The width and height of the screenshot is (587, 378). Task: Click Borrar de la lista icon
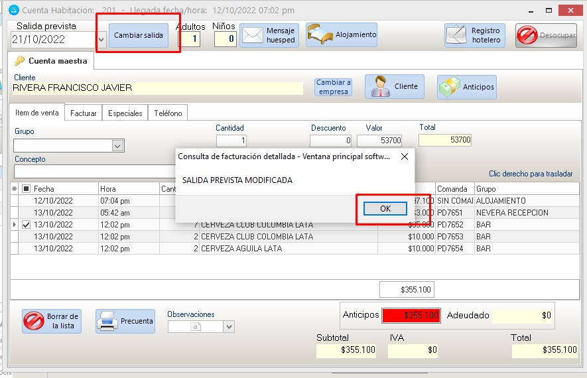(34, 322)
